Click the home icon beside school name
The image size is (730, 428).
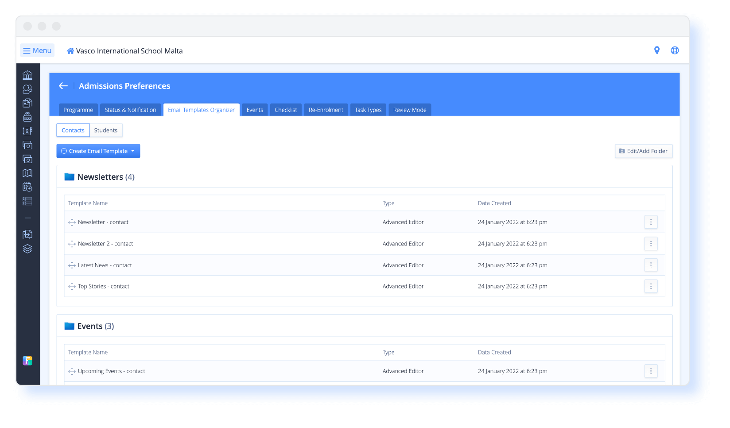(x=70, y=51)
